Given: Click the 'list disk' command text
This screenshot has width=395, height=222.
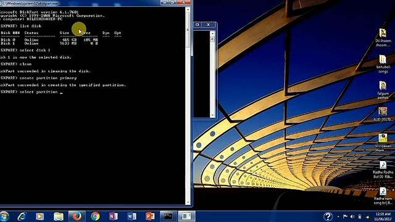Looking at the screenshot, I should point(30,26).
